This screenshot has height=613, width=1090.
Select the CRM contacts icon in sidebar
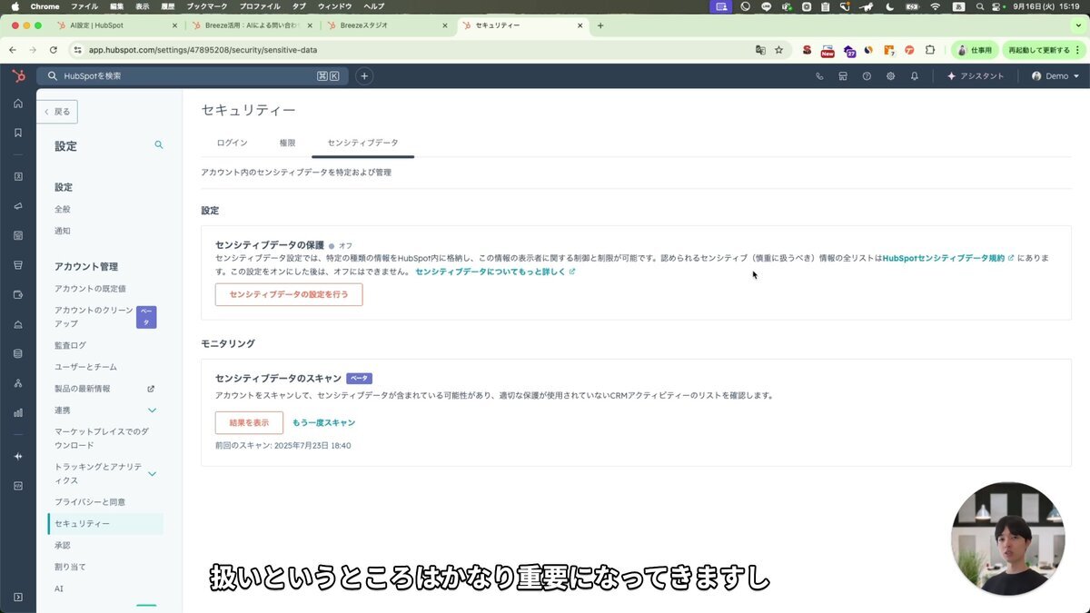click(18, 176)
